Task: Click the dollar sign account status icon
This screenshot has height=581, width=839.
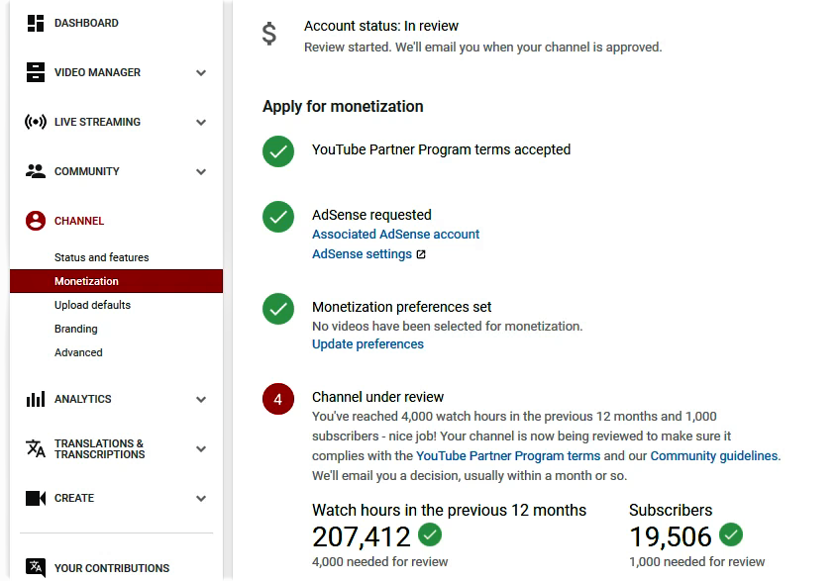Action: [x=269, y=34]
